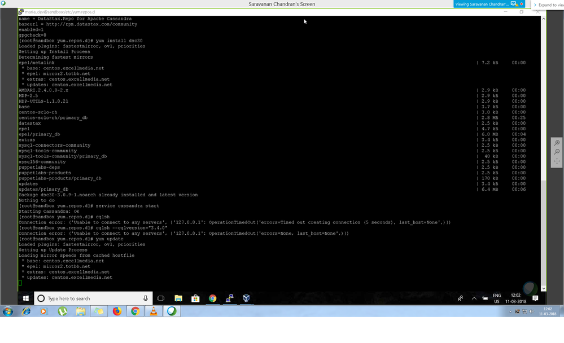Toggle the touch keyboard tray icon
The height and width of the screenshot is (343, 564).
click(484, 297)
